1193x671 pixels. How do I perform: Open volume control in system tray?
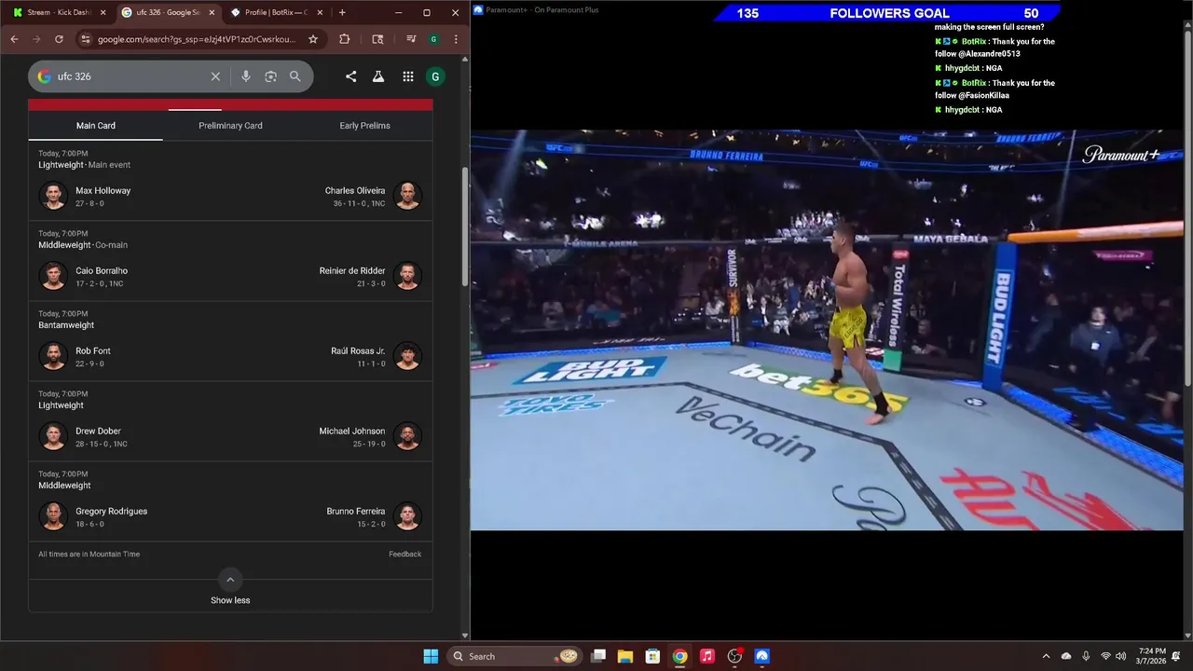[x=1123, y=656]
